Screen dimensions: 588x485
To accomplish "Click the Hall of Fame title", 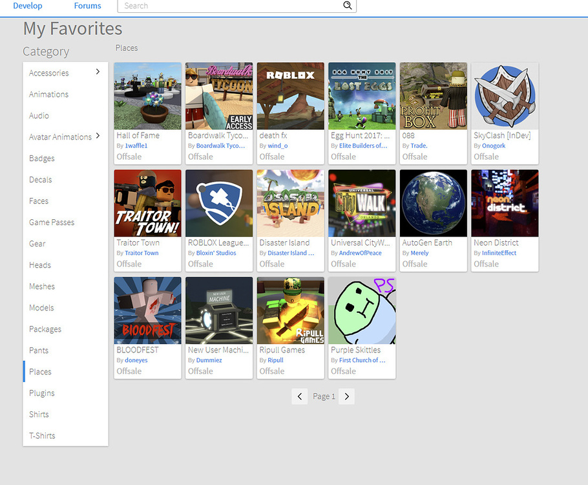I will click(x=138, y=136).
